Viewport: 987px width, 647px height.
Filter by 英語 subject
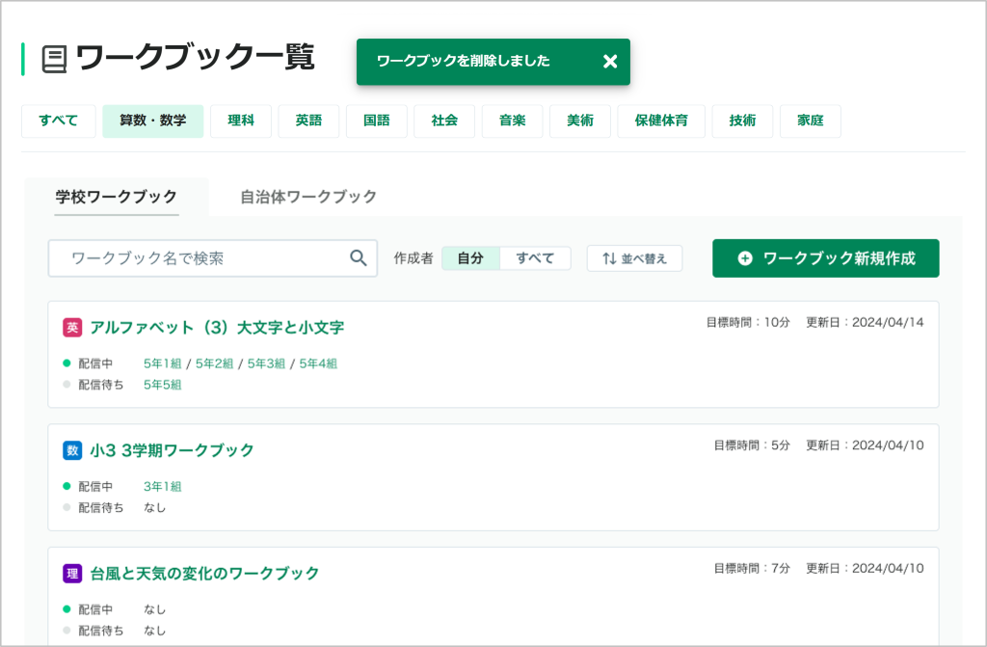(309, 121)
